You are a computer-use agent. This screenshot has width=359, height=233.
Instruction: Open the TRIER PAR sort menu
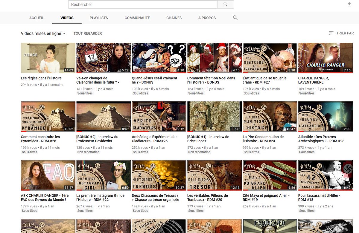coord(341,33)
